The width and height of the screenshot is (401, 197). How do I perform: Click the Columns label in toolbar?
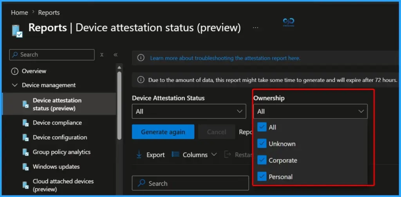195,155
